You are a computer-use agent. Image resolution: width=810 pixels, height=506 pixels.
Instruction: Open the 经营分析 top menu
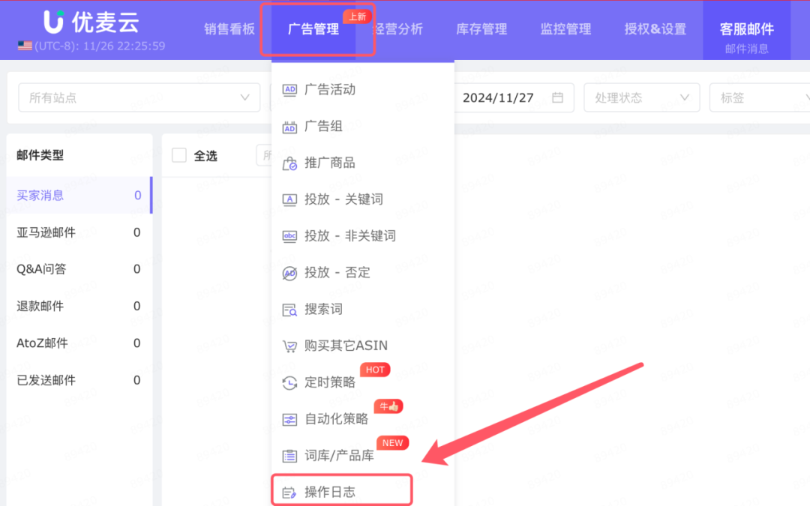pos(398,29)
